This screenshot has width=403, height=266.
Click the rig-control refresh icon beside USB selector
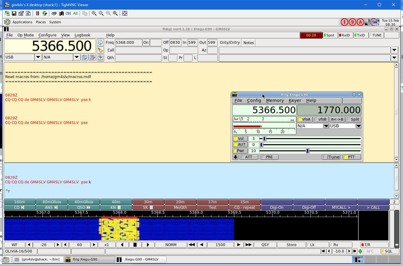pyautogui.click(x=85, y=57)
